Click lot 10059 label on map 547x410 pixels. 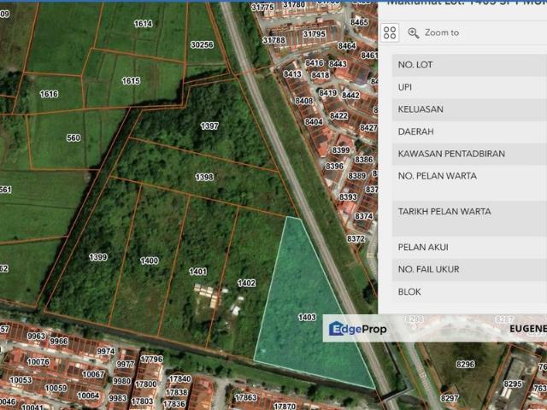point(56,388)
